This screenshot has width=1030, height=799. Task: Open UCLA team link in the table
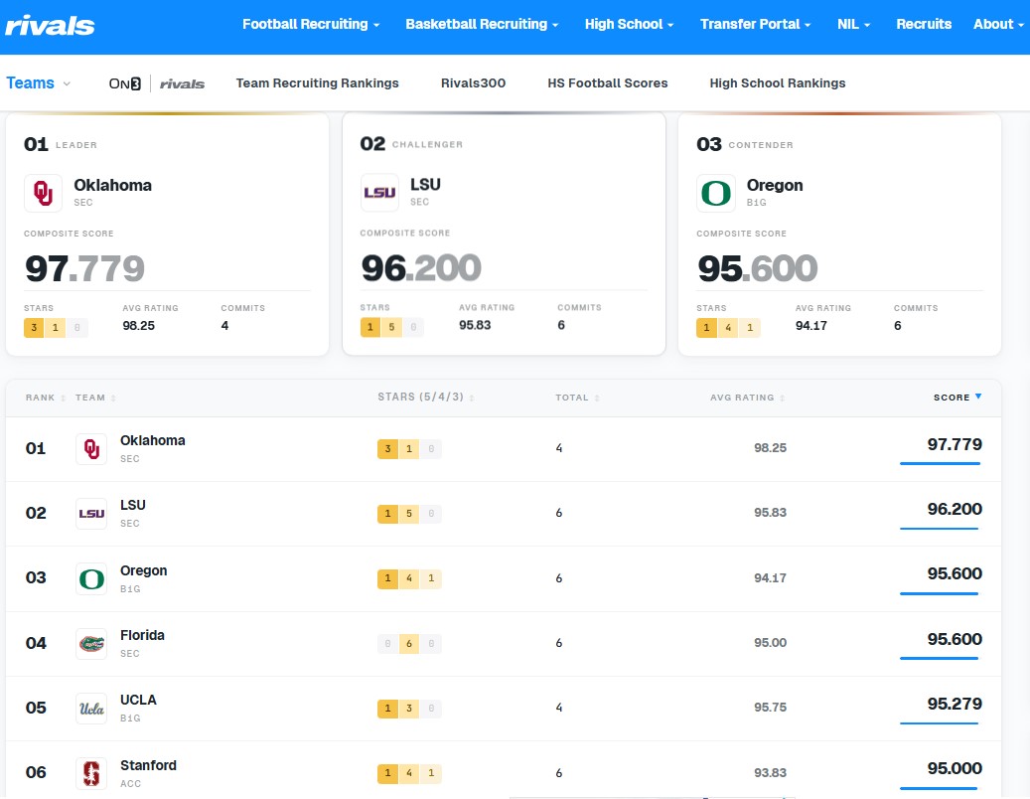[x=138, y=700]
